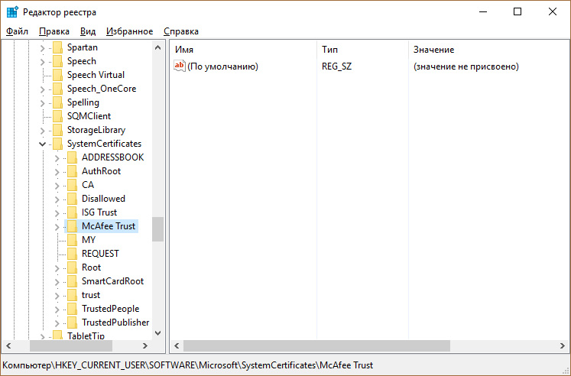Click the REQUEST folder icon
571x376 pixels.
[72, 254]
